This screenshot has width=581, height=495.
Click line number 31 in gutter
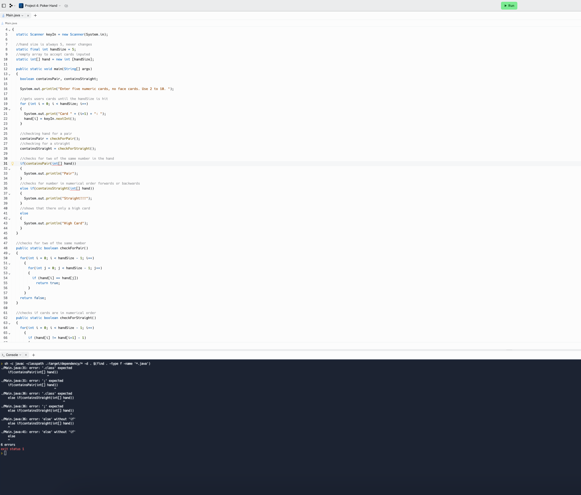(5, 164)
